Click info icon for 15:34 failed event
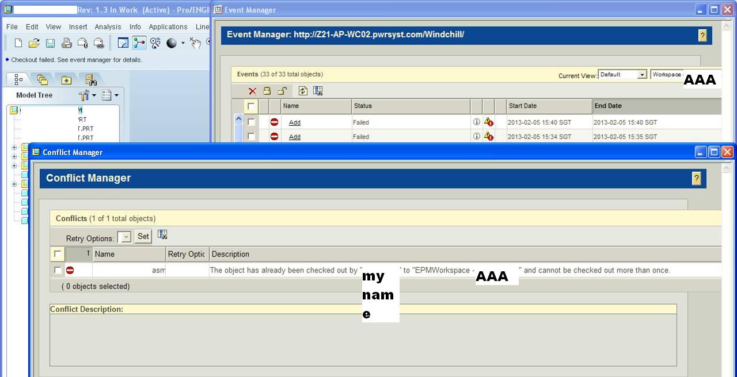737x377 pixels. point(476,136)
